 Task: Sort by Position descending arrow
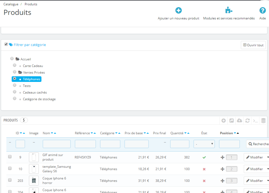pyautogui.click(x=235, y=133)
